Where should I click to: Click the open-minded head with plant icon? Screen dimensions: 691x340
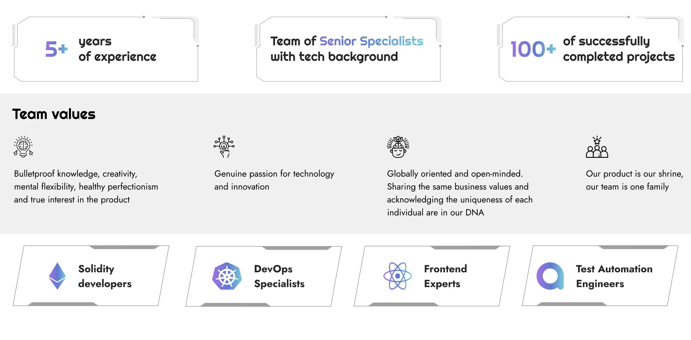pyautogui.click(x=398, y=147)
